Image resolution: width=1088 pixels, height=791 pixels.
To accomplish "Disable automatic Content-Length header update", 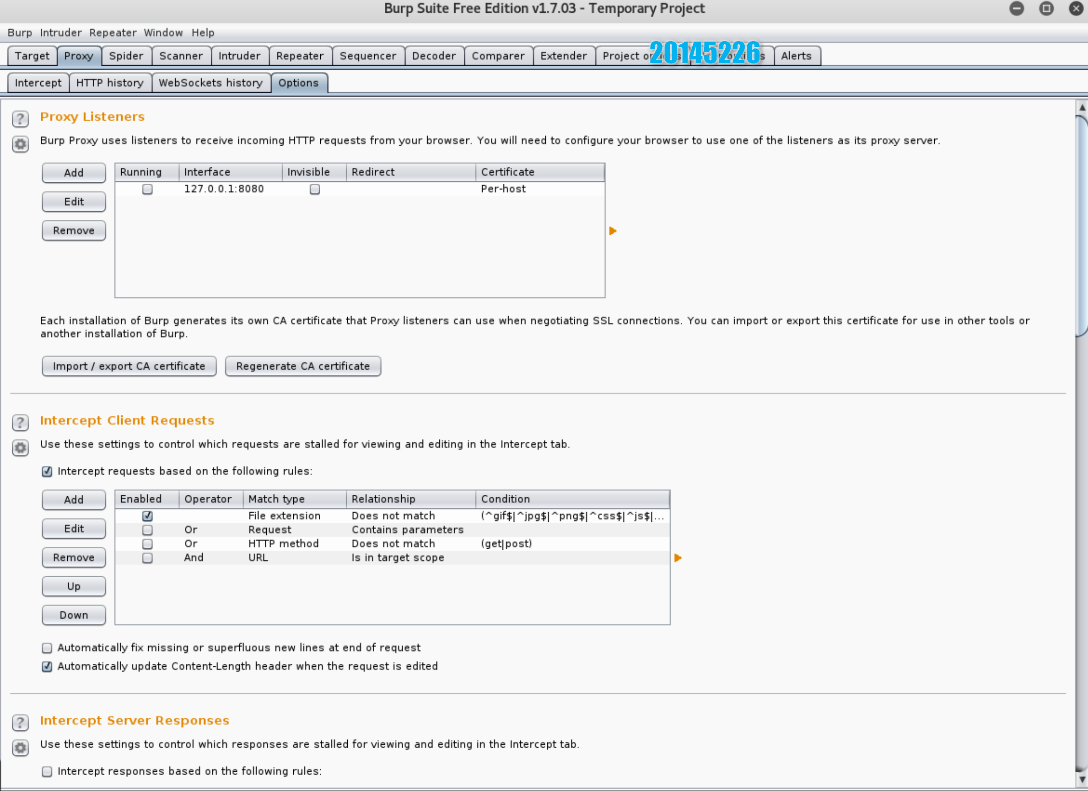I will point(47,666).
